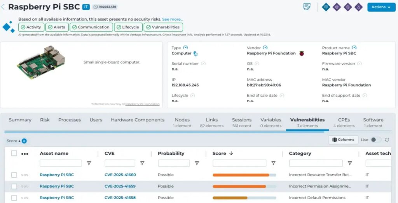Screen dimensions: 398x203
Task: Click the Columns button
Action: point(343,140)
